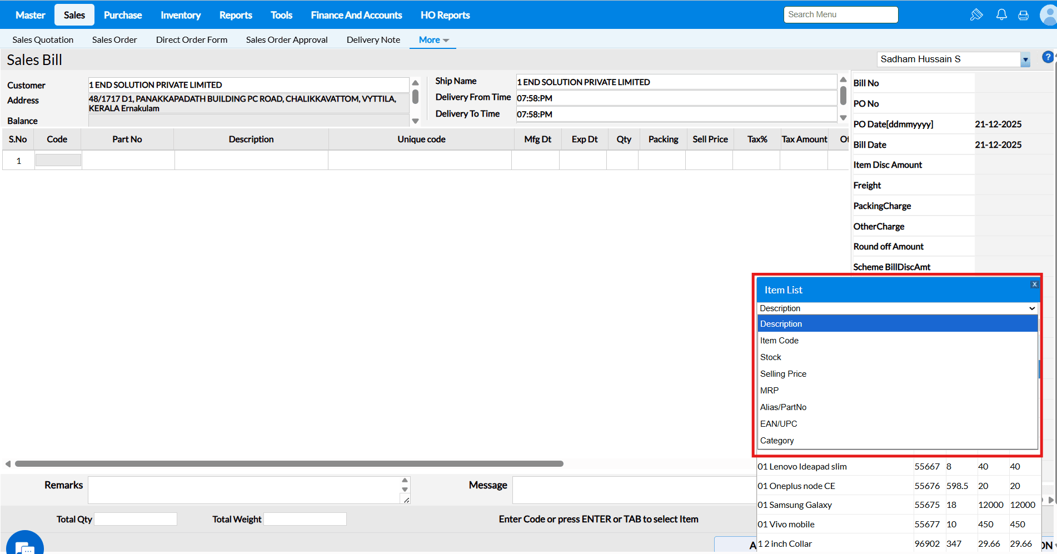1057x554 pixels.
Task: Select the 01 Samsung Galaxy item row
Action: tap(795, 505)
